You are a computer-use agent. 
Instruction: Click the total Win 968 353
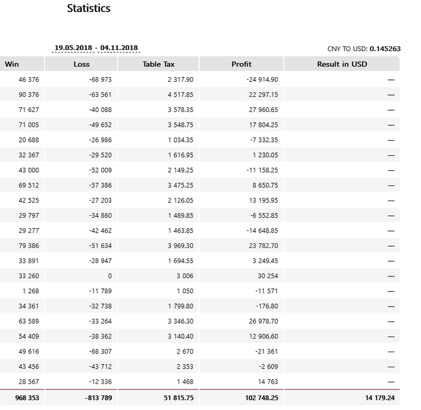point(25,398)
